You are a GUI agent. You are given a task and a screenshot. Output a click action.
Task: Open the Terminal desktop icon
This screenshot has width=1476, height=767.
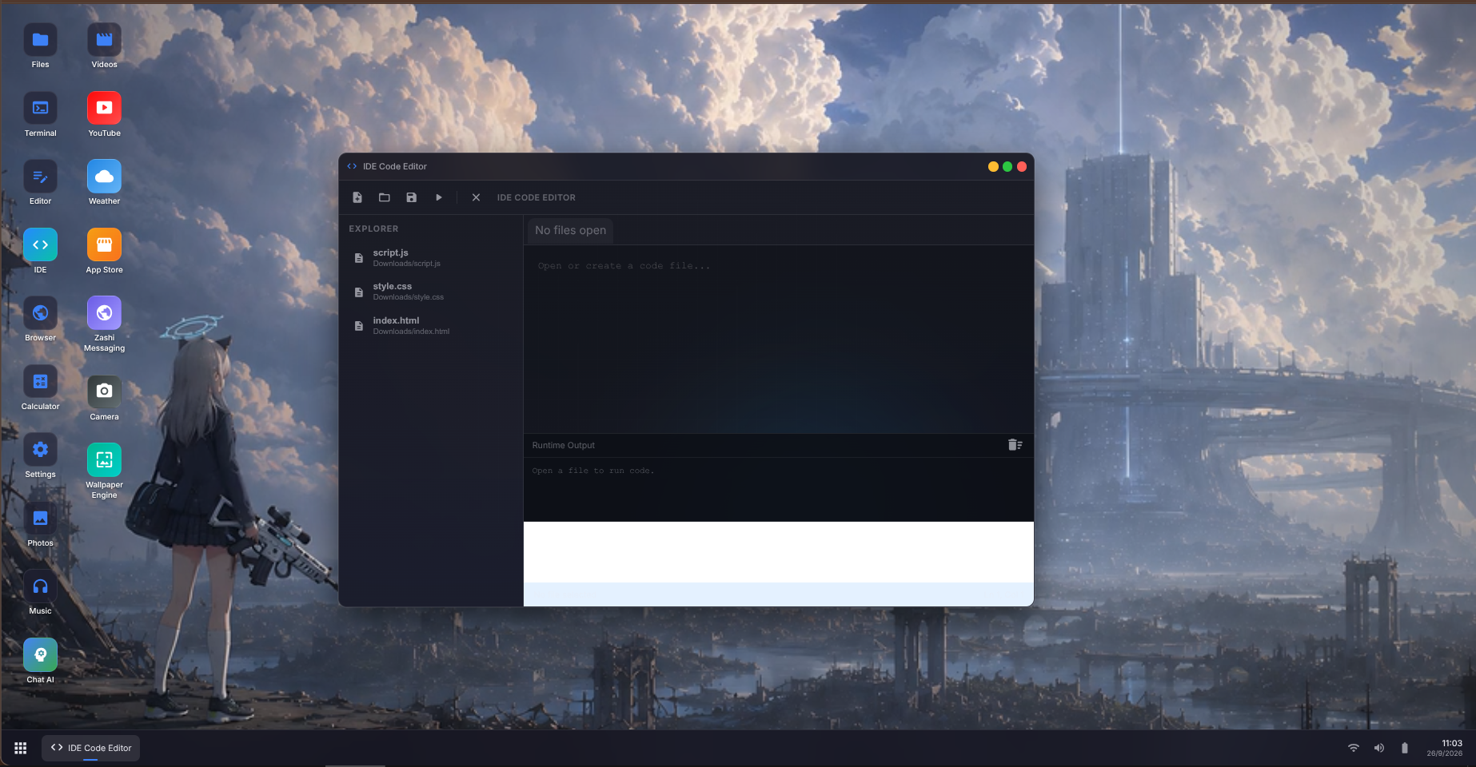click(40, 115)
